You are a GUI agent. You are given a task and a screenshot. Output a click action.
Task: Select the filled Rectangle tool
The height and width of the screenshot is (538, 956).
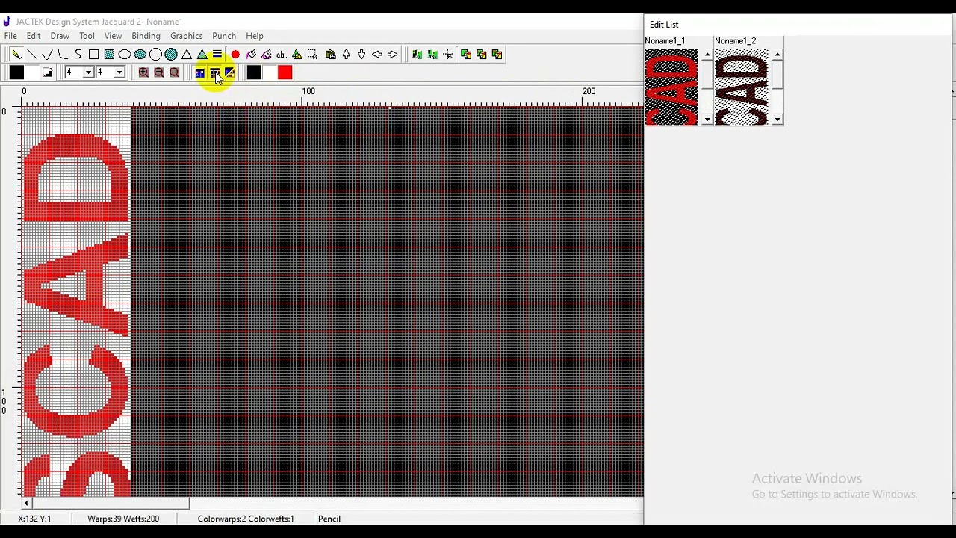[109, 54]
